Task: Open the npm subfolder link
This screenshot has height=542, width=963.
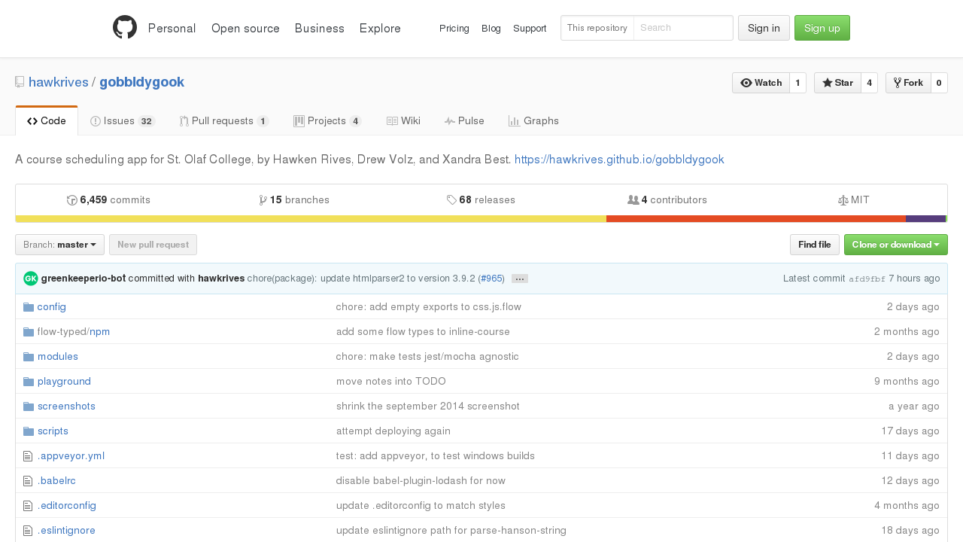Action: pos(100,332)
